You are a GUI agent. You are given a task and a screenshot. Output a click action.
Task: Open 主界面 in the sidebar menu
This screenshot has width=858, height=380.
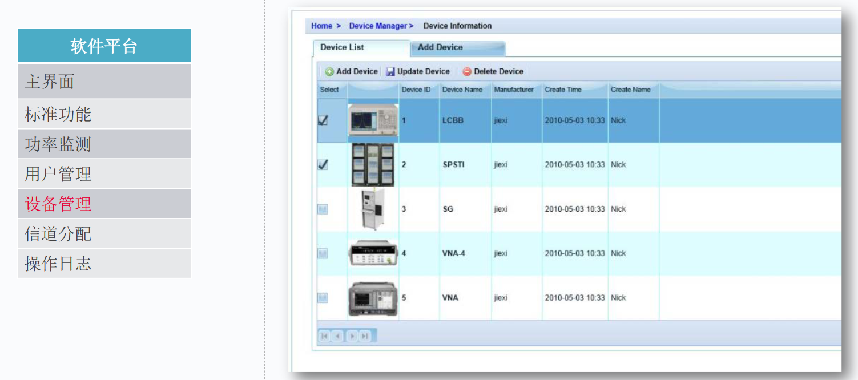click(104, 82)
